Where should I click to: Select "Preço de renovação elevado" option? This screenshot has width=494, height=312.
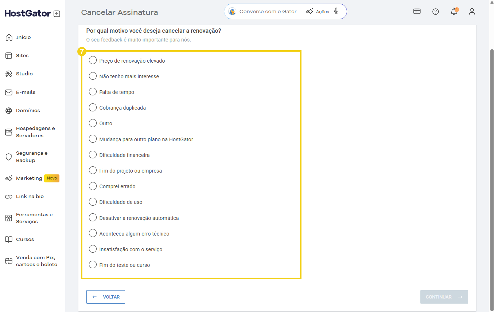click(x=93, y=60)
